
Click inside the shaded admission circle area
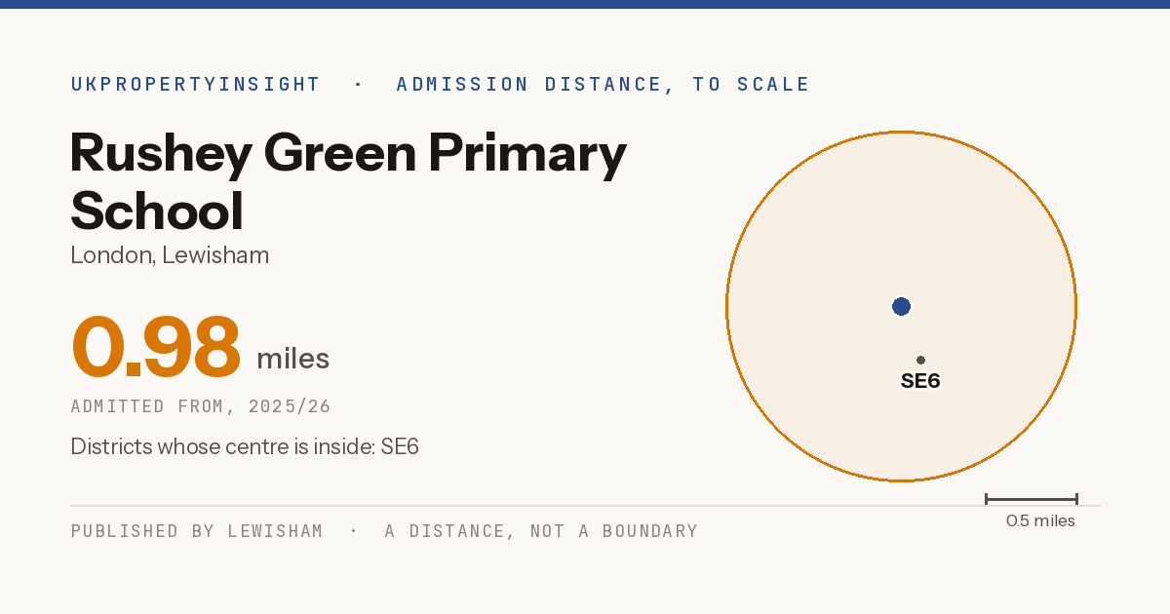(829, 244)
